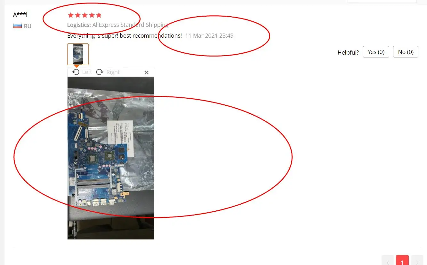427x265 pixels.
Task: Click AliExpress Standard Shipping logistics text
Action: [130, 25]
